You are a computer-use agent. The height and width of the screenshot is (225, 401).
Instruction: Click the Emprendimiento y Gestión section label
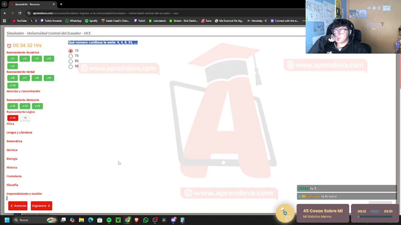click(24, 194)
